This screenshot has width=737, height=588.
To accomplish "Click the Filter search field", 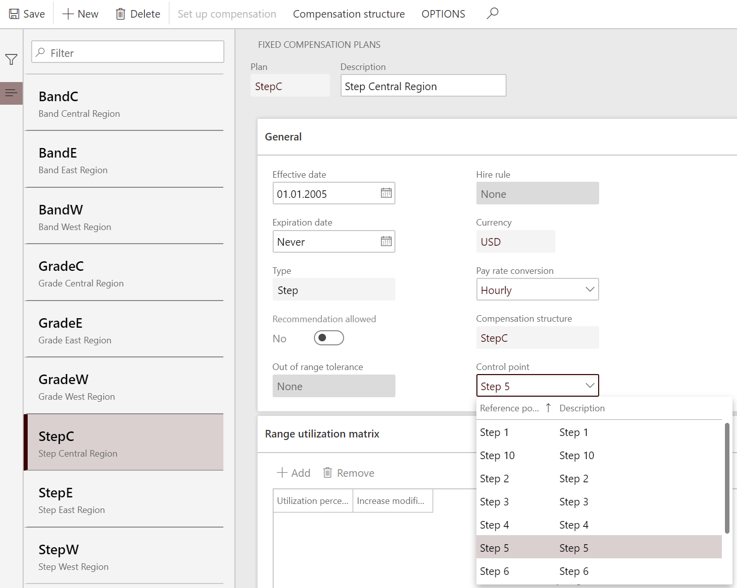I will click(128, 52).
